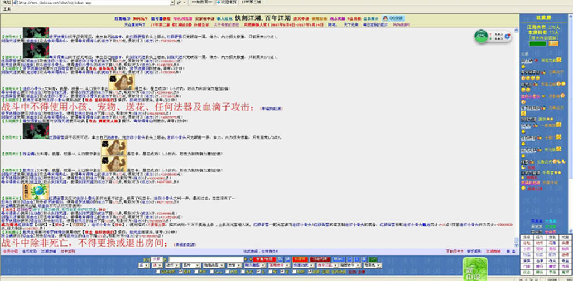Open the browser address bar dropdown arrow

172,2
